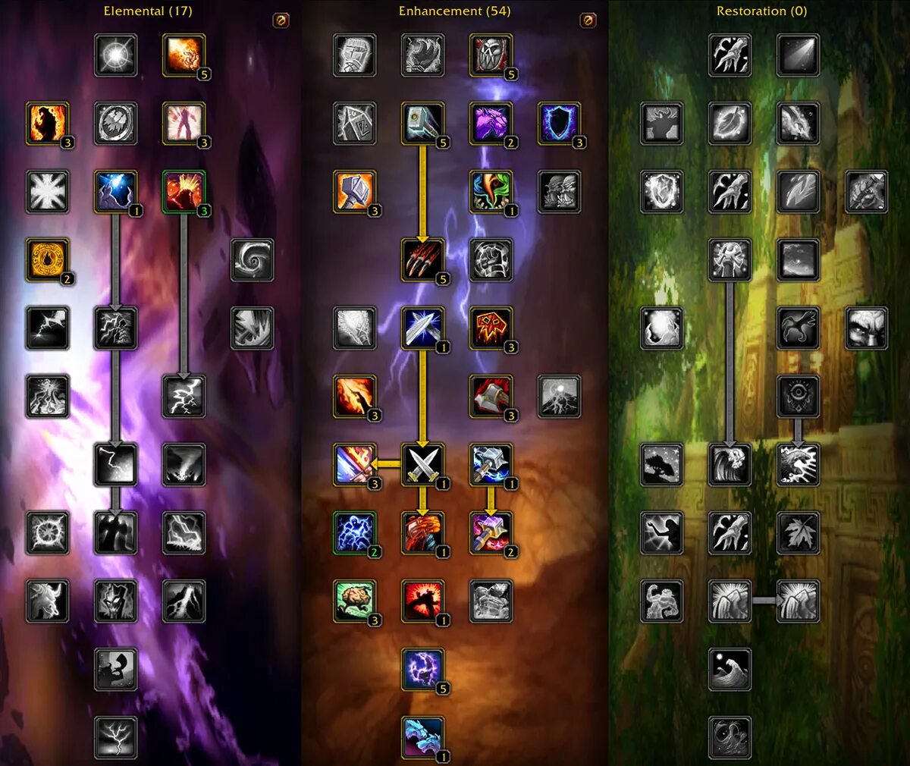This screenshot has width=910, height=766.
Task: Click Shamanism silhouette talent above Thunderstorm
Action: pos(116,670)
